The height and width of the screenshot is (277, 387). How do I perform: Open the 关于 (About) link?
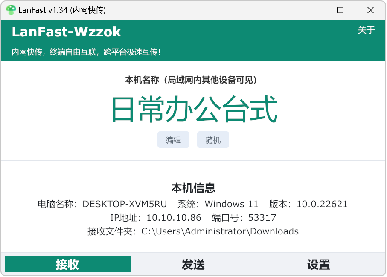(x=366, y=30)
